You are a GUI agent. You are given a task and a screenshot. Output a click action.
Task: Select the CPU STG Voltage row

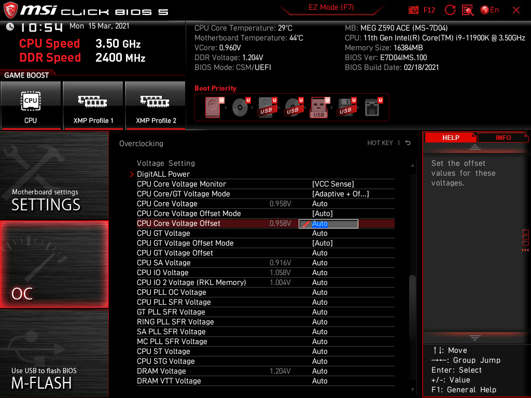coord(265,361)
